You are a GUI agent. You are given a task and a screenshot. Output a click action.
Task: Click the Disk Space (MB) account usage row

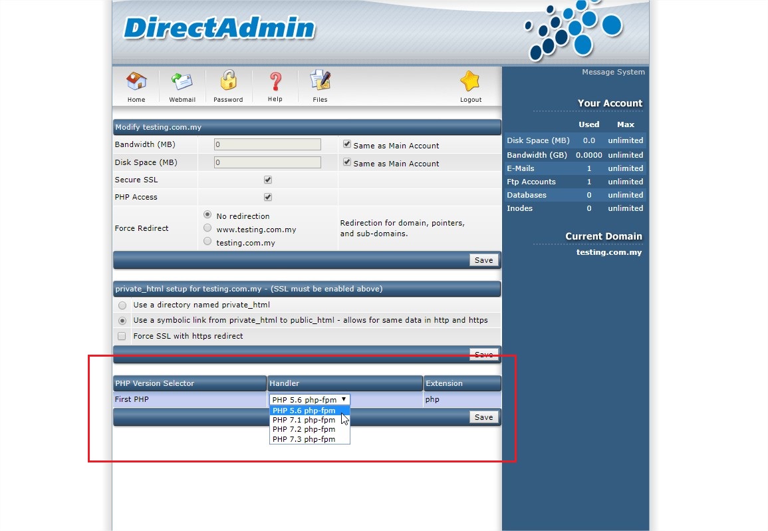click(575, 140)
